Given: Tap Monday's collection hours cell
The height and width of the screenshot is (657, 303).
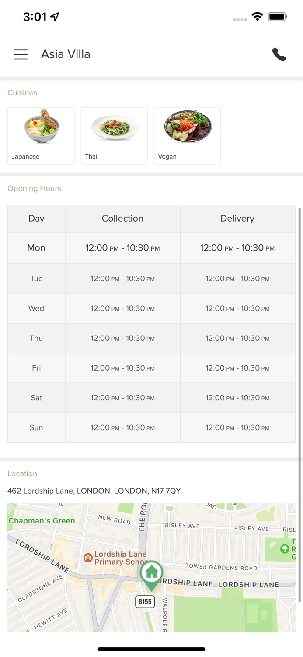Looking at the screenshot, I should [123, 248].
